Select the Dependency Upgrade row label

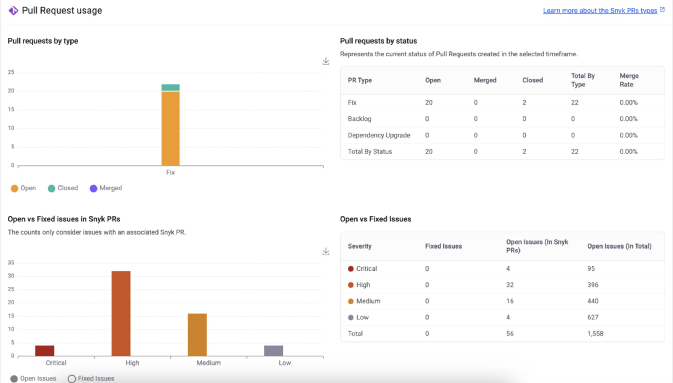point(379,135)
